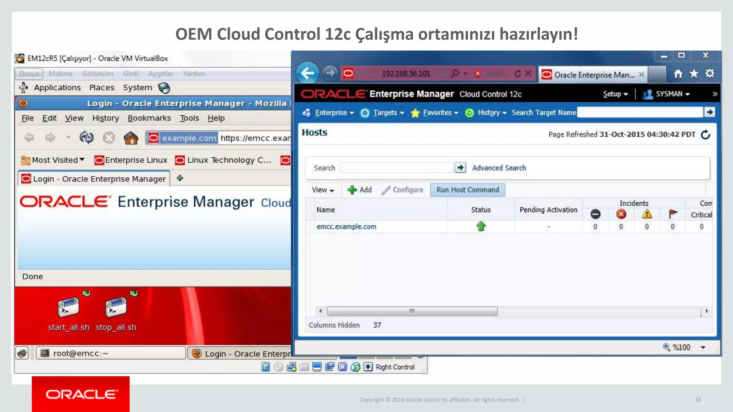The image size is (733, 412).
Task: Open the View dropdown in Hosts table
Action: coord(323,190)
